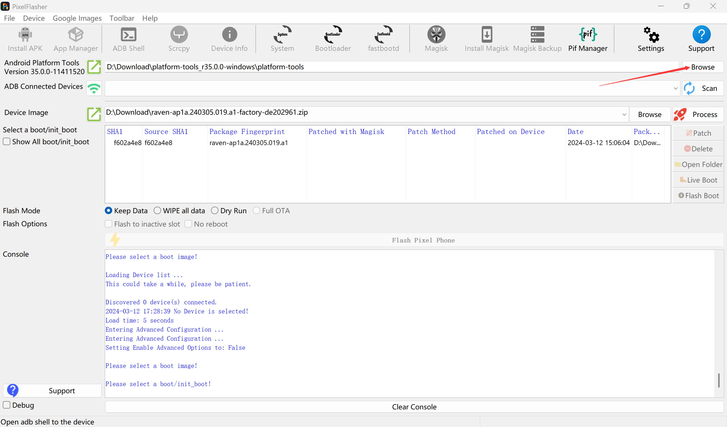Screen dimensions: 727x427
Task: Reboot to fastbootd via toolbar icon
Action: [x=383, y=39]
